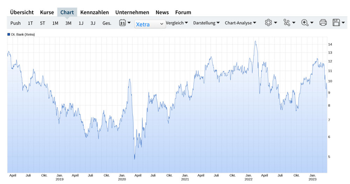
Task: Click the indicator nodes icon
Action: tap(287, 22)
